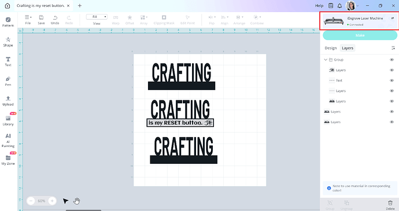Toggle eye of last Layers item in Group
399x211 pixels.
(391, 101)
